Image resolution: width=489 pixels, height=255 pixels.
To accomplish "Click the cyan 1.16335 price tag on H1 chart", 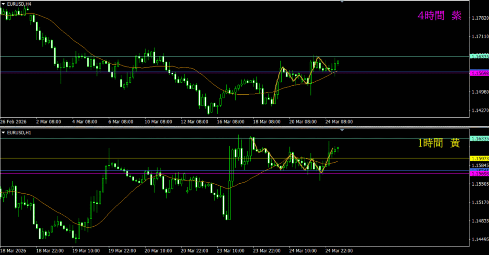I will pyautogui.click(x=479, y=138).
